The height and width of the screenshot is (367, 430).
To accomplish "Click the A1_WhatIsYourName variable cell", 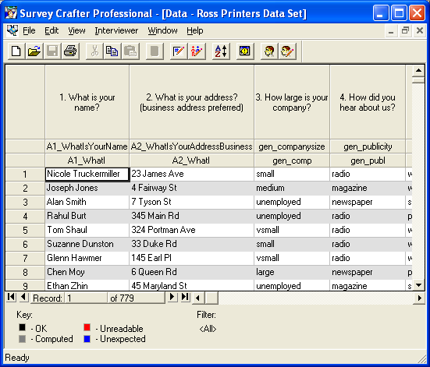I will [87, 146].
